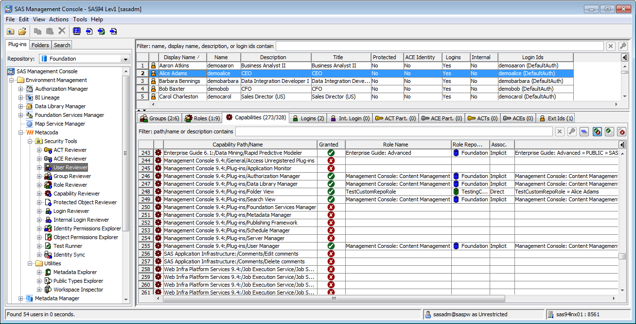Click the TestCustomRepoRole role name cell
The image size is (636, 324).
coord(398,192)
